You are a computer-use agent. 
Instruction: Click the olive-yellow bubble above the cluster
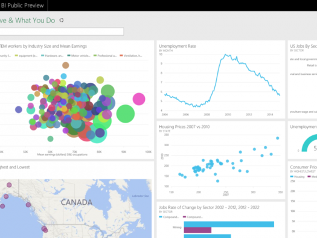click(100, 80)
